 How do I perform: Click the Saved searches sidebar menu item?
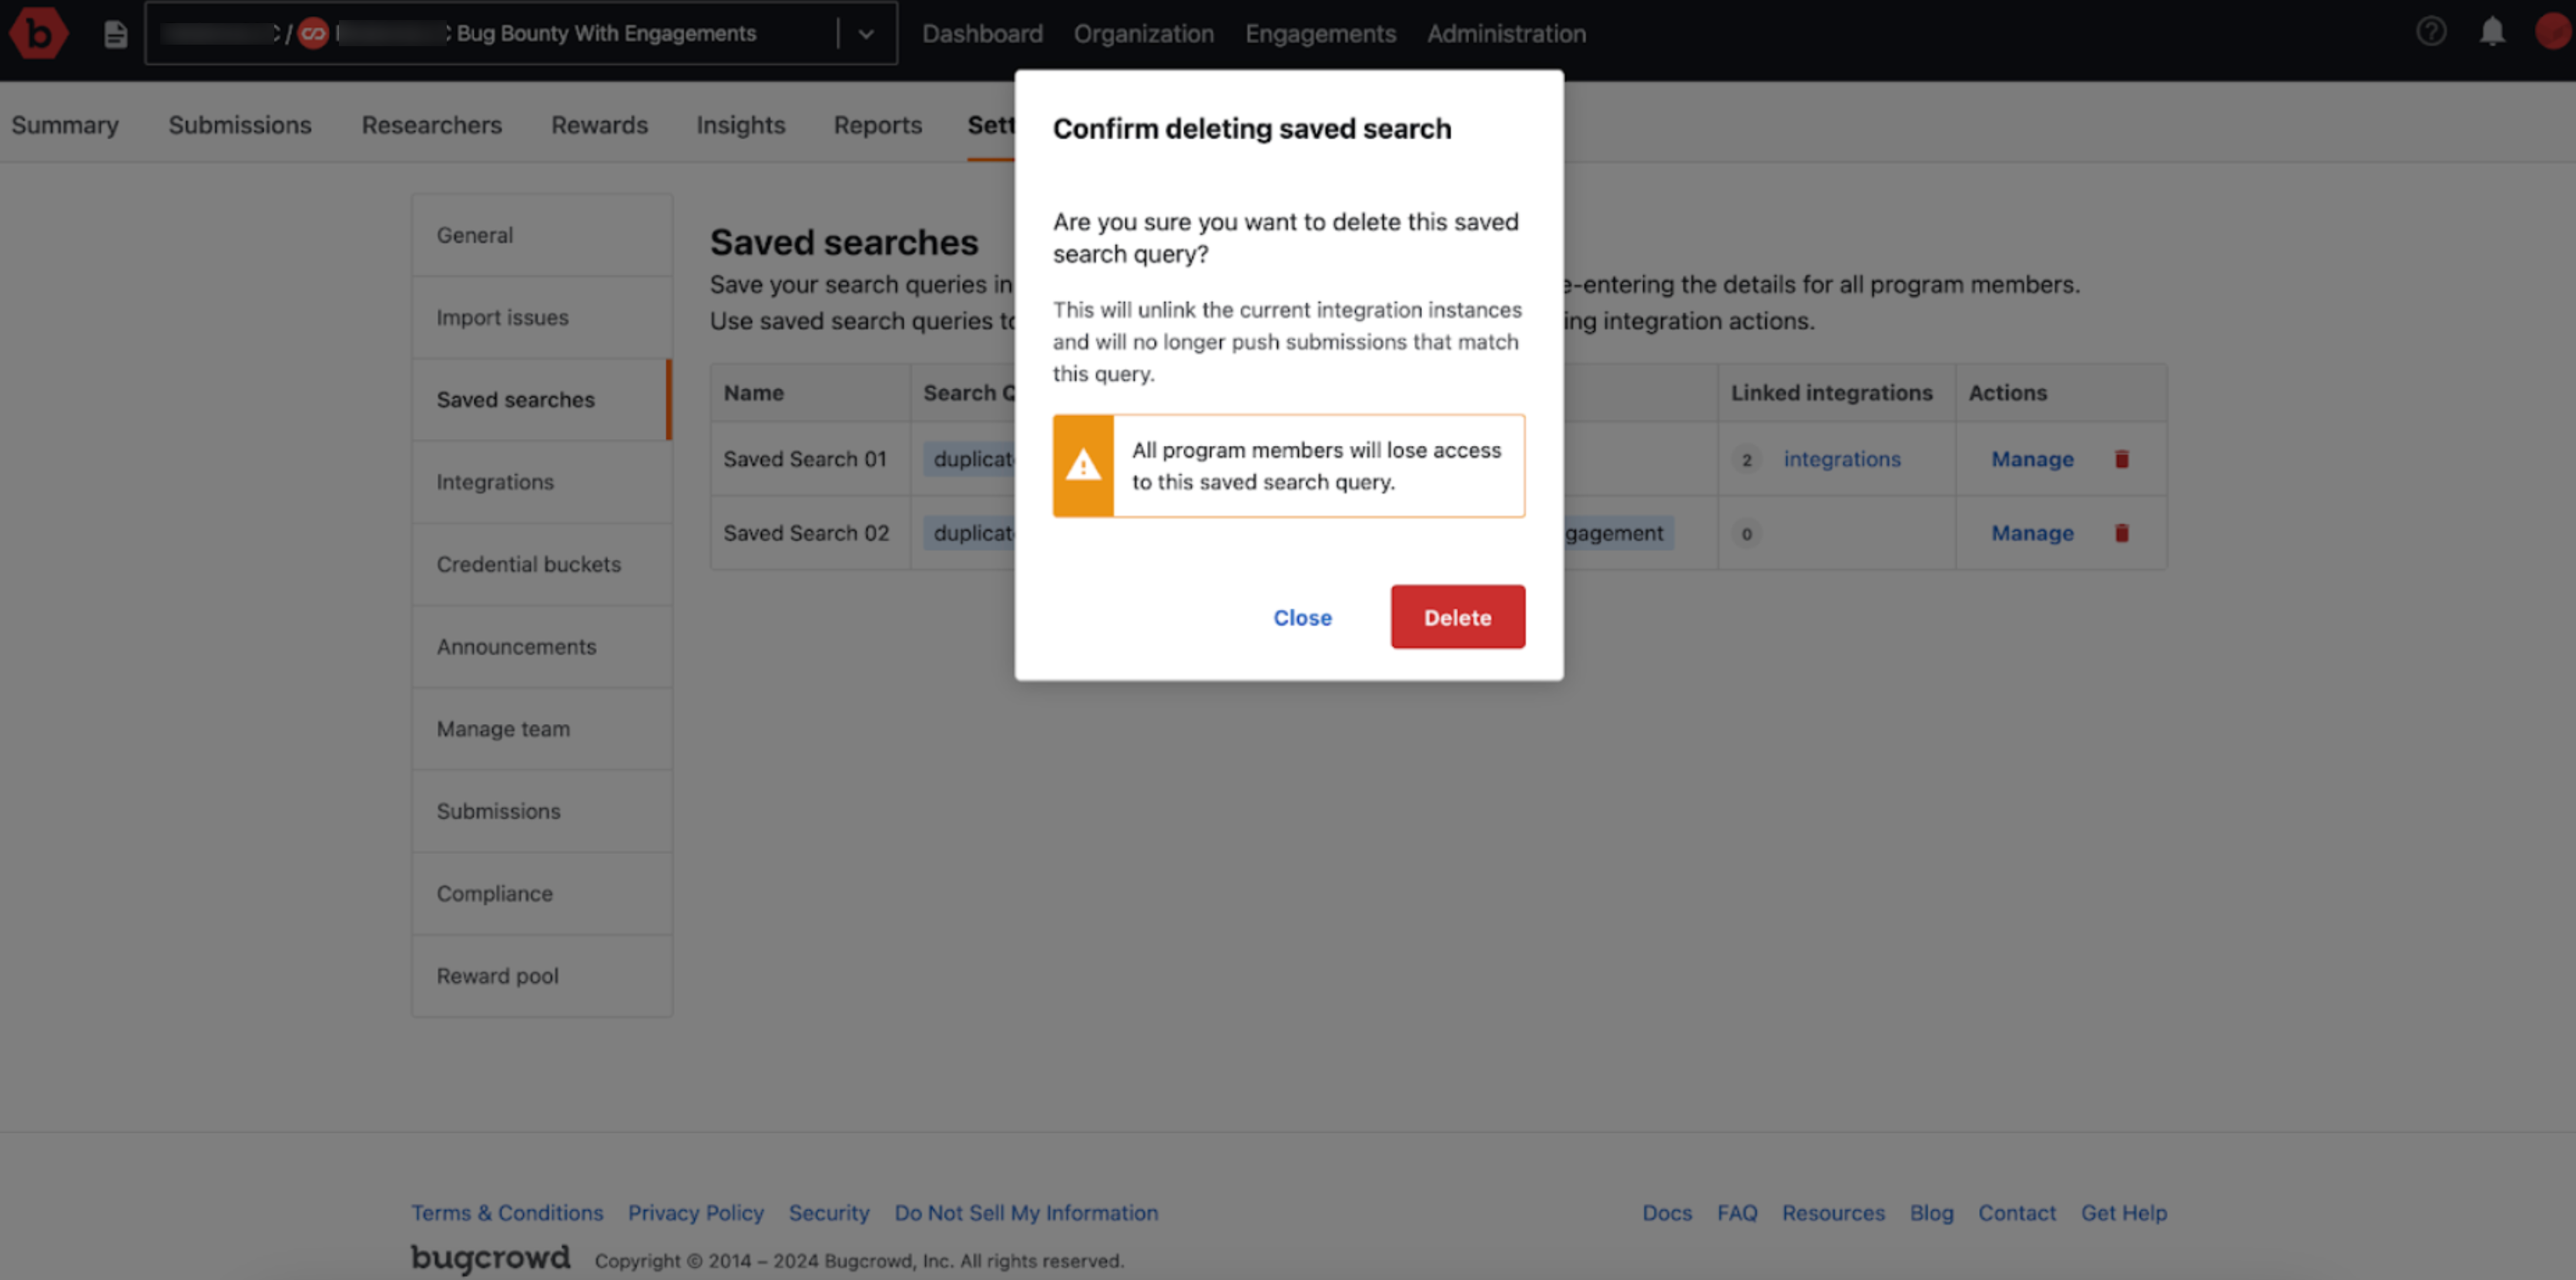[x=515, y=399]
